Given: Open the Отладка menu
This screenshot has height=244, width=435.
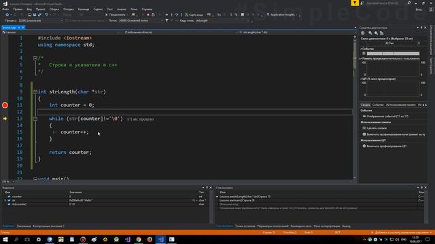Looking at the screenshot, I should pos(68,9).
